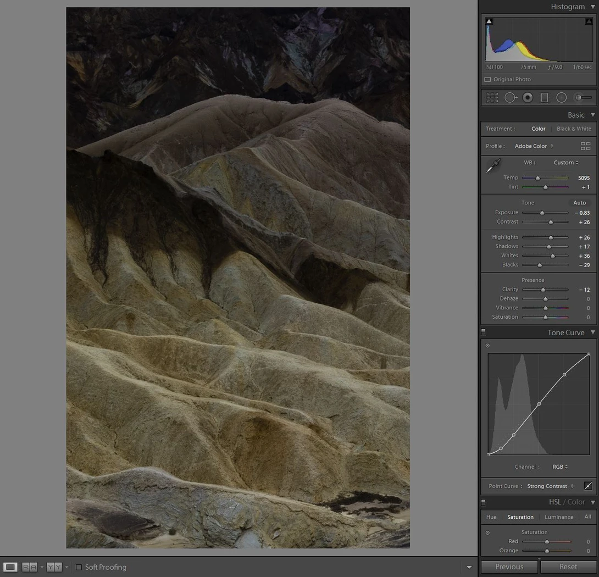Click the Temp slider handle
The image size is (599, 577).
tap(538, 178)
